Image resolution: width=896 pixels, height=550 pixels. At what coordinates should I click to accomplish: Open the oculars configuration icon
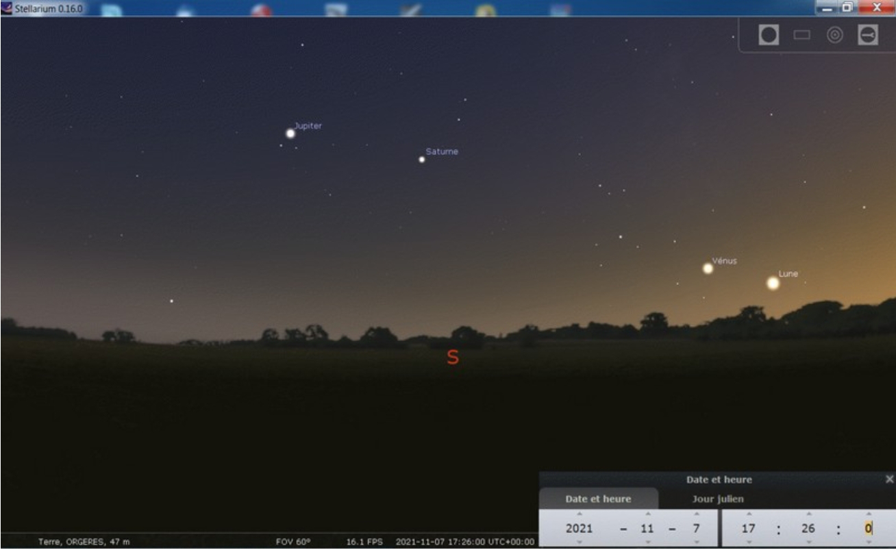click(868, 35)
